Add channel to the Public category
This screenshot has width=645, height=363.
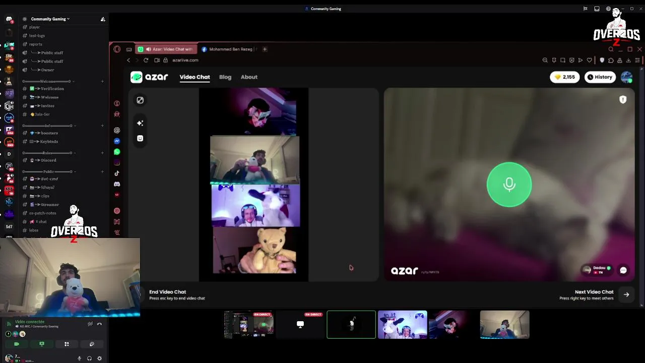pos(102,171)
